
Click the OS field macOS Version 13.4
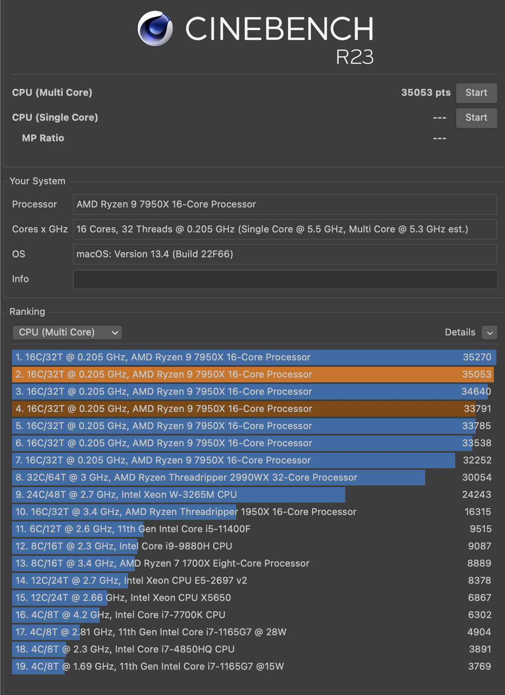(x=285, y=254)
